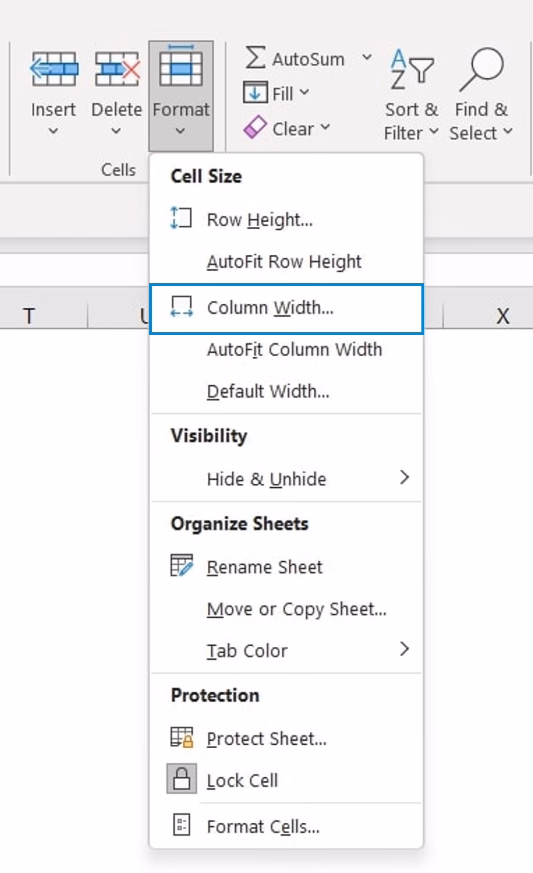Click the Clear eraser icon
This screenshot has width=533, height=873.
tap(257, 127)
